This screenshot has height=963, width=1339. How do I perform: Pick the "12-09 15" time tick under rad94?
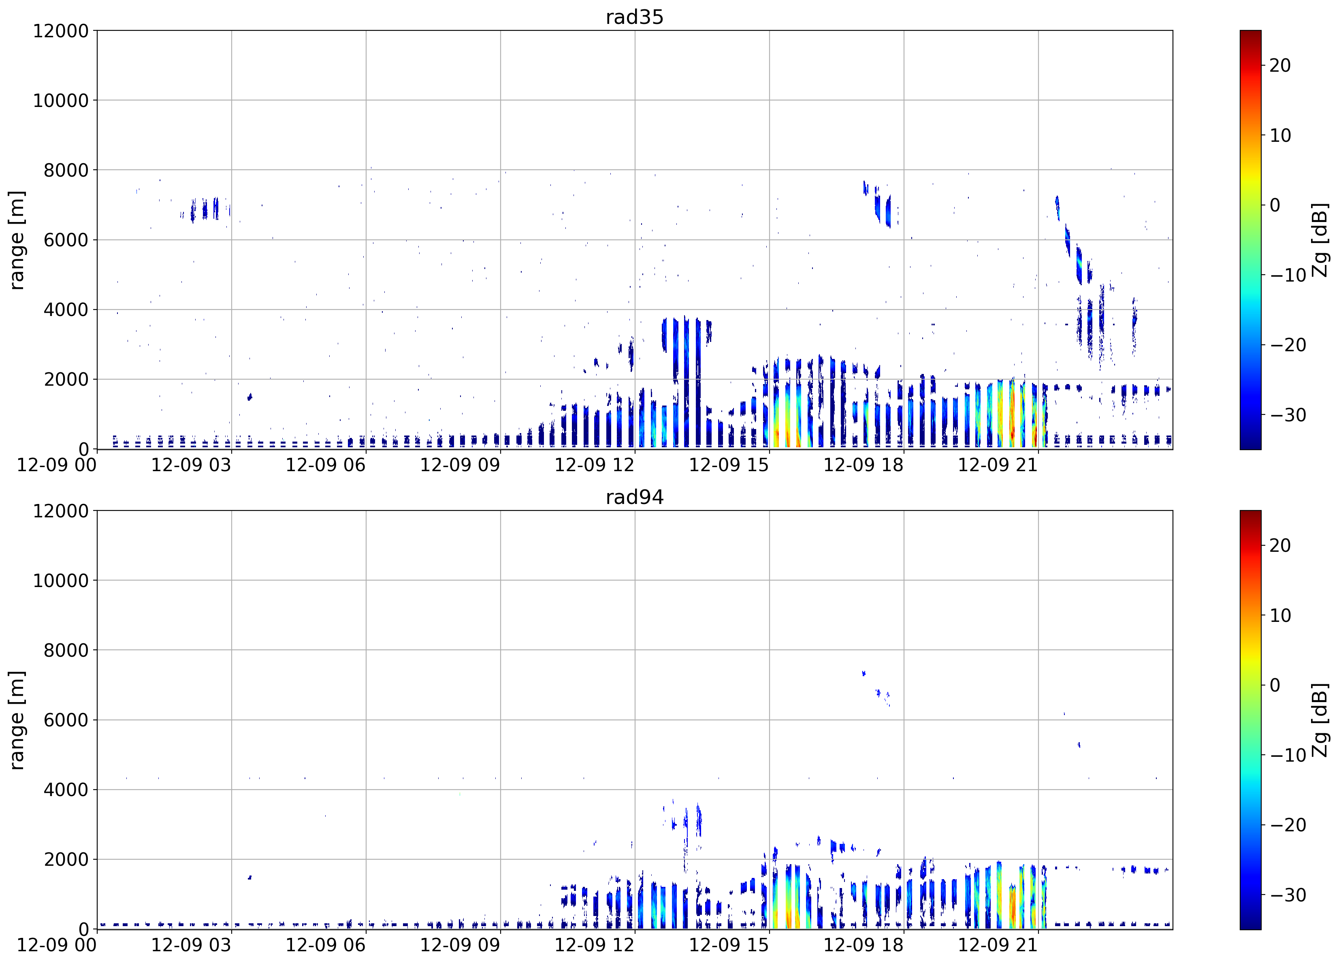(729, 945)
